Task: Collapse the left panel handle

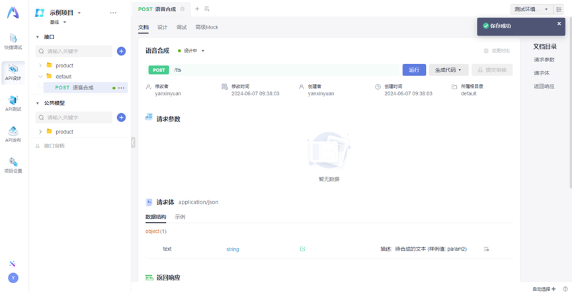Action: (133, 142)
